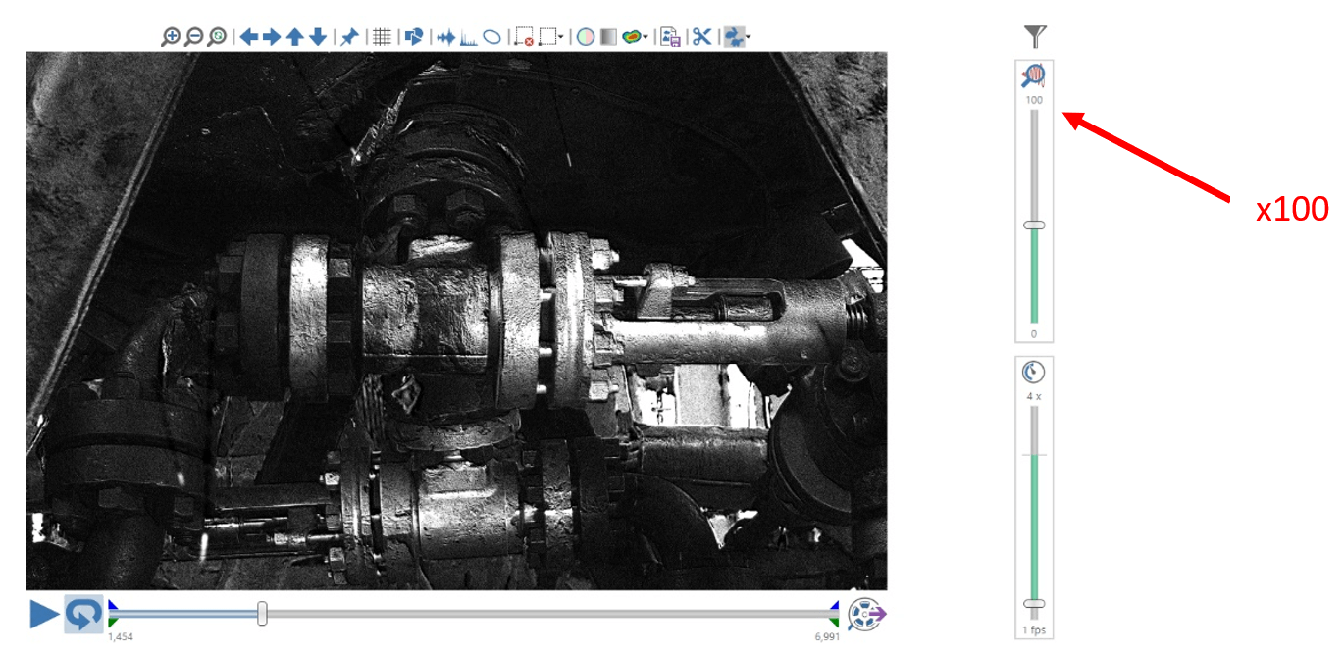Image resolution: width=1344 pixels, height=652 pixels.
Task: Click the pink-green circle color icon
Action: tap(586, 37)
